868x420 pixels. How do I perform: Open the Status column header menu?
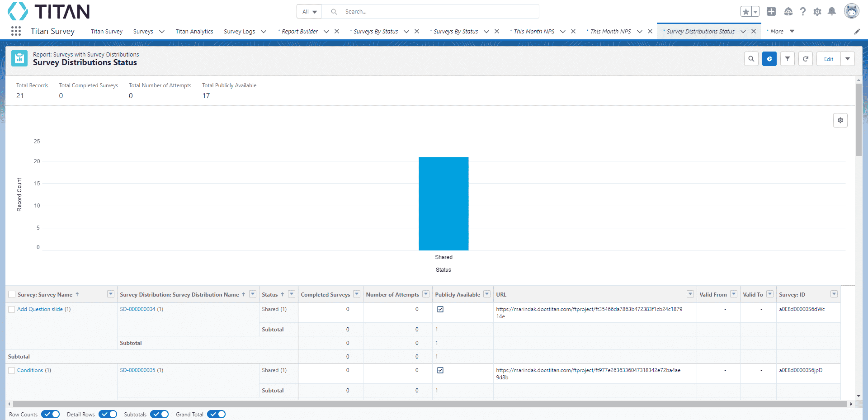[292, 294]
